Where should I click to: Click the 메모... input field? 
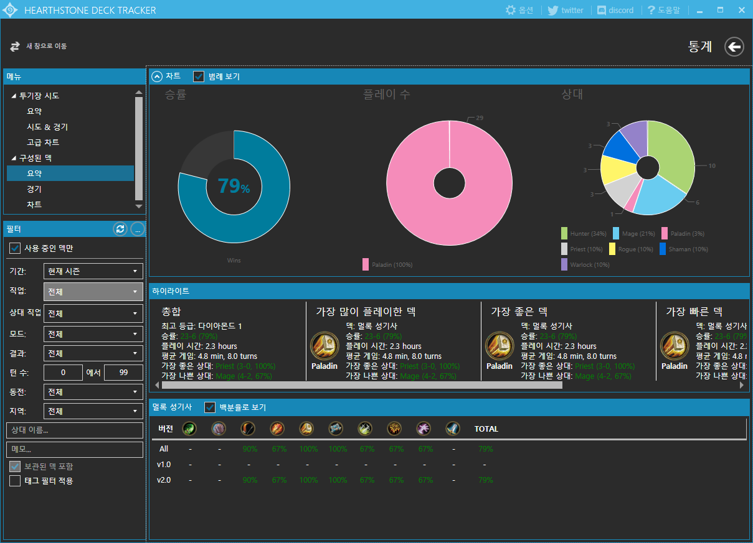pos(75,449)
